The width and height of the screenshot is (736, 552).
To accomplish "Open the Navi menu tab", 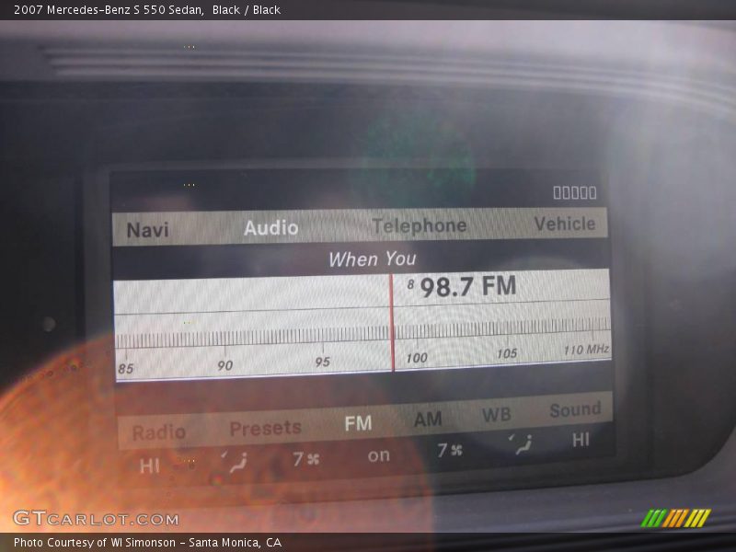I will click(147, 230).
